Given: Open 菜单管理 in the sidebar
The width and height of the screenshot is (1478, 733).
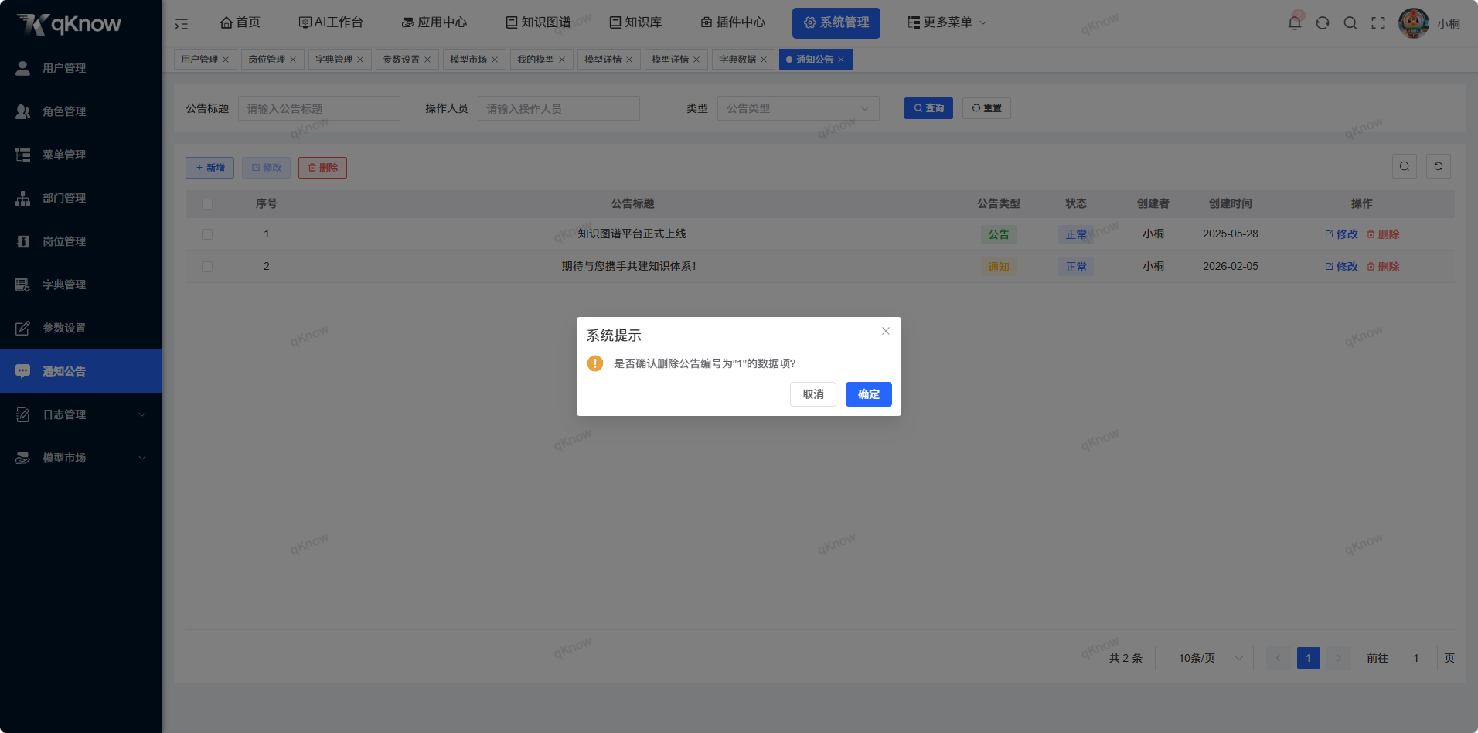Looking at the screenshot, I should tap(81, 155).
